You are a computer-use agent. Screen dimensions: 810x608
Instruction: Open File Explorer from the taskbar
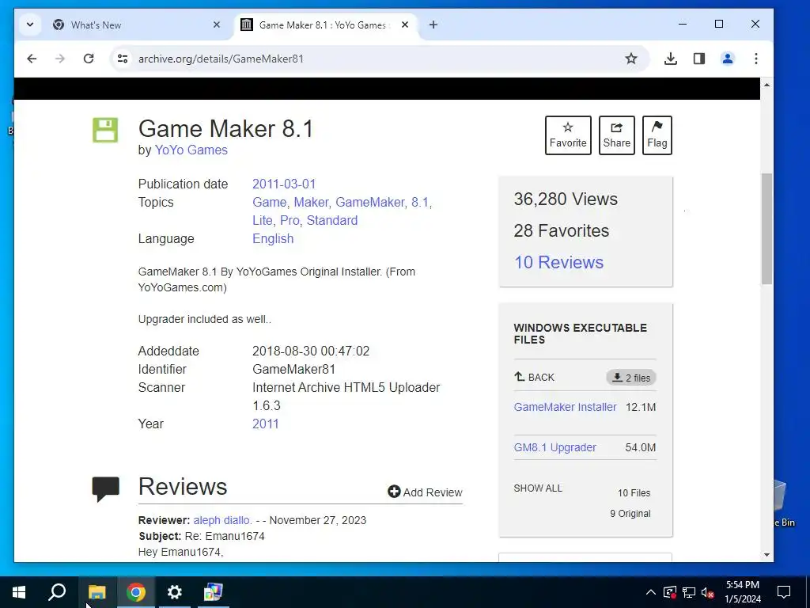(x=97, y=592)
